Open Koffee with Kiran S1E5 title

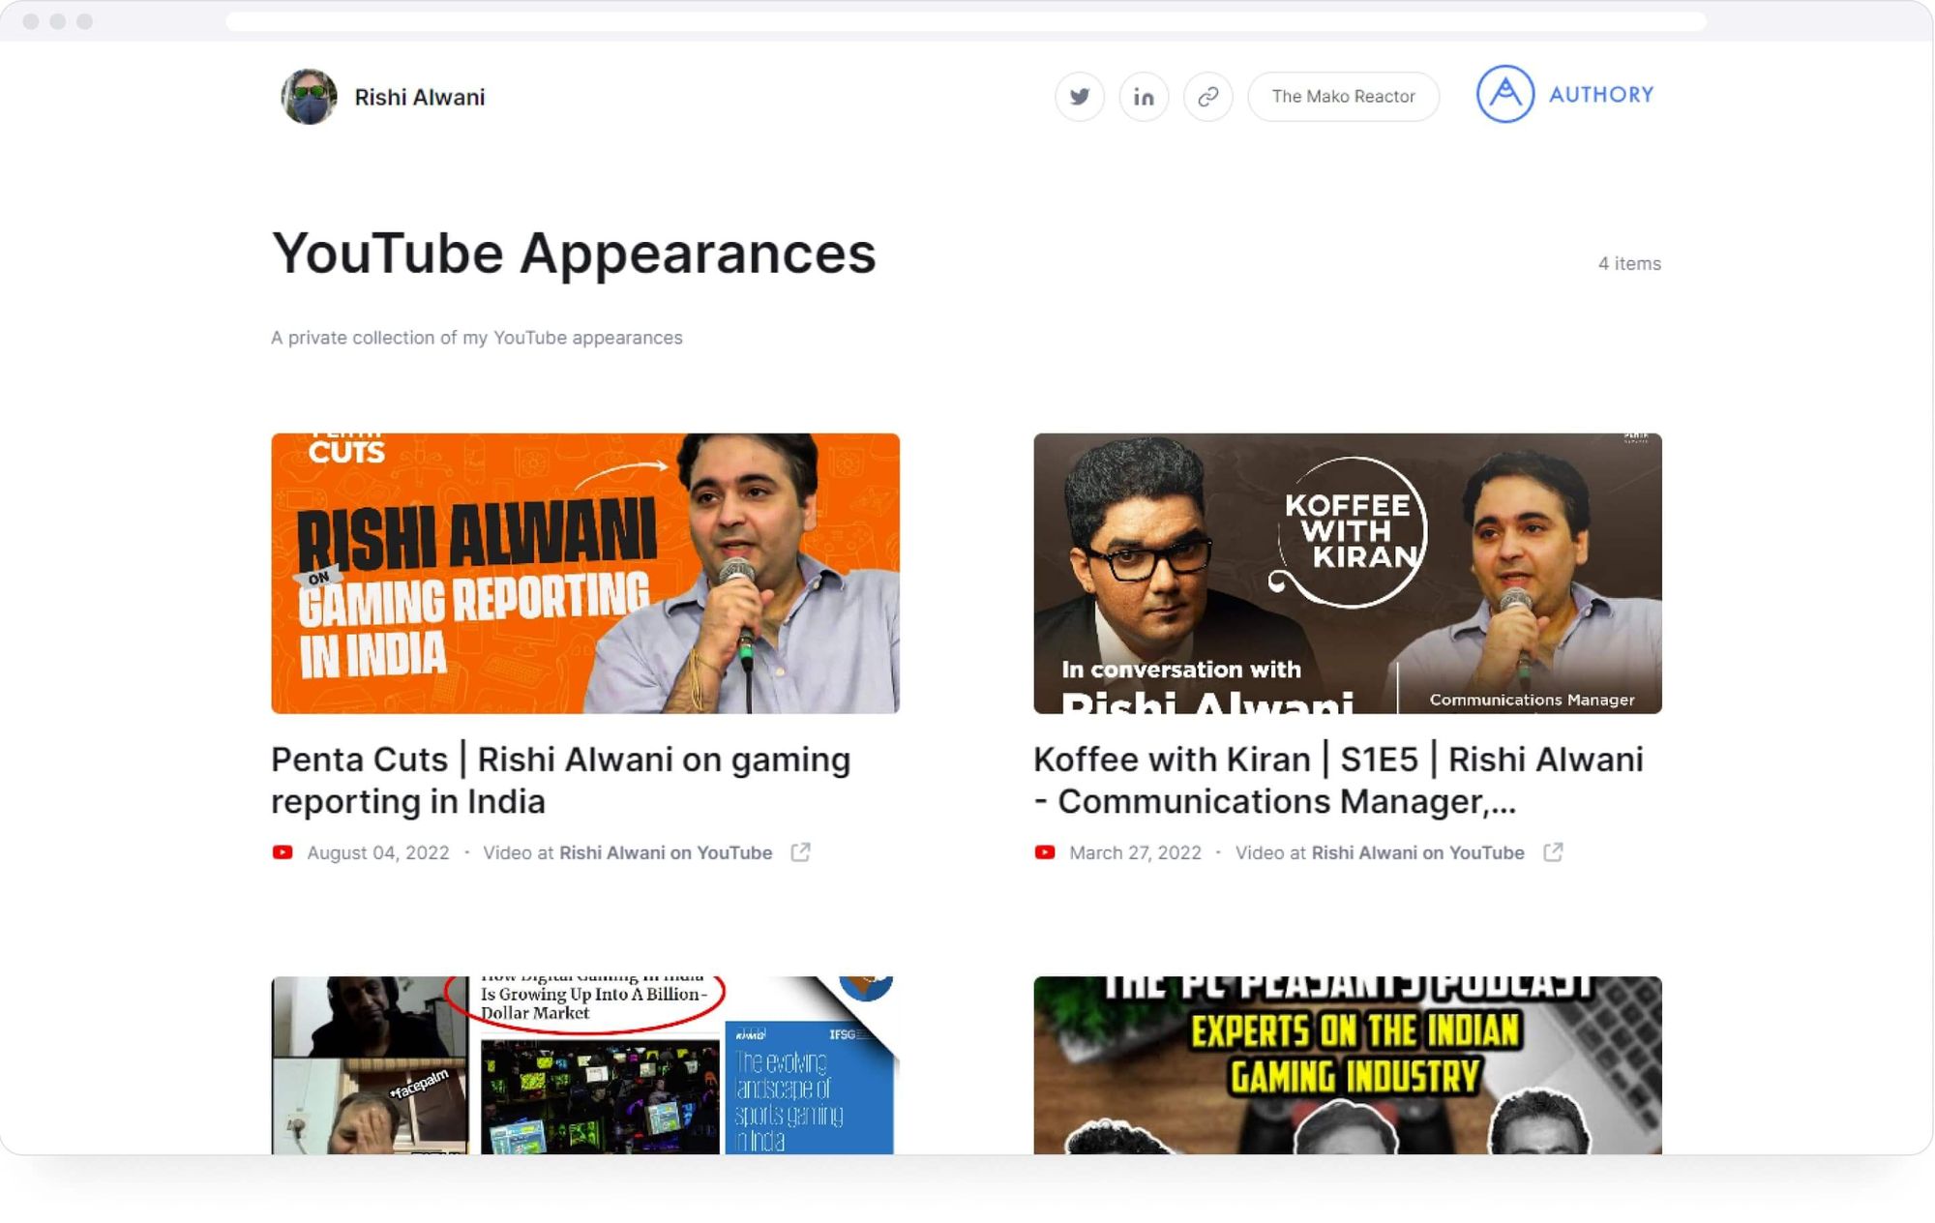coord(1338,781)
